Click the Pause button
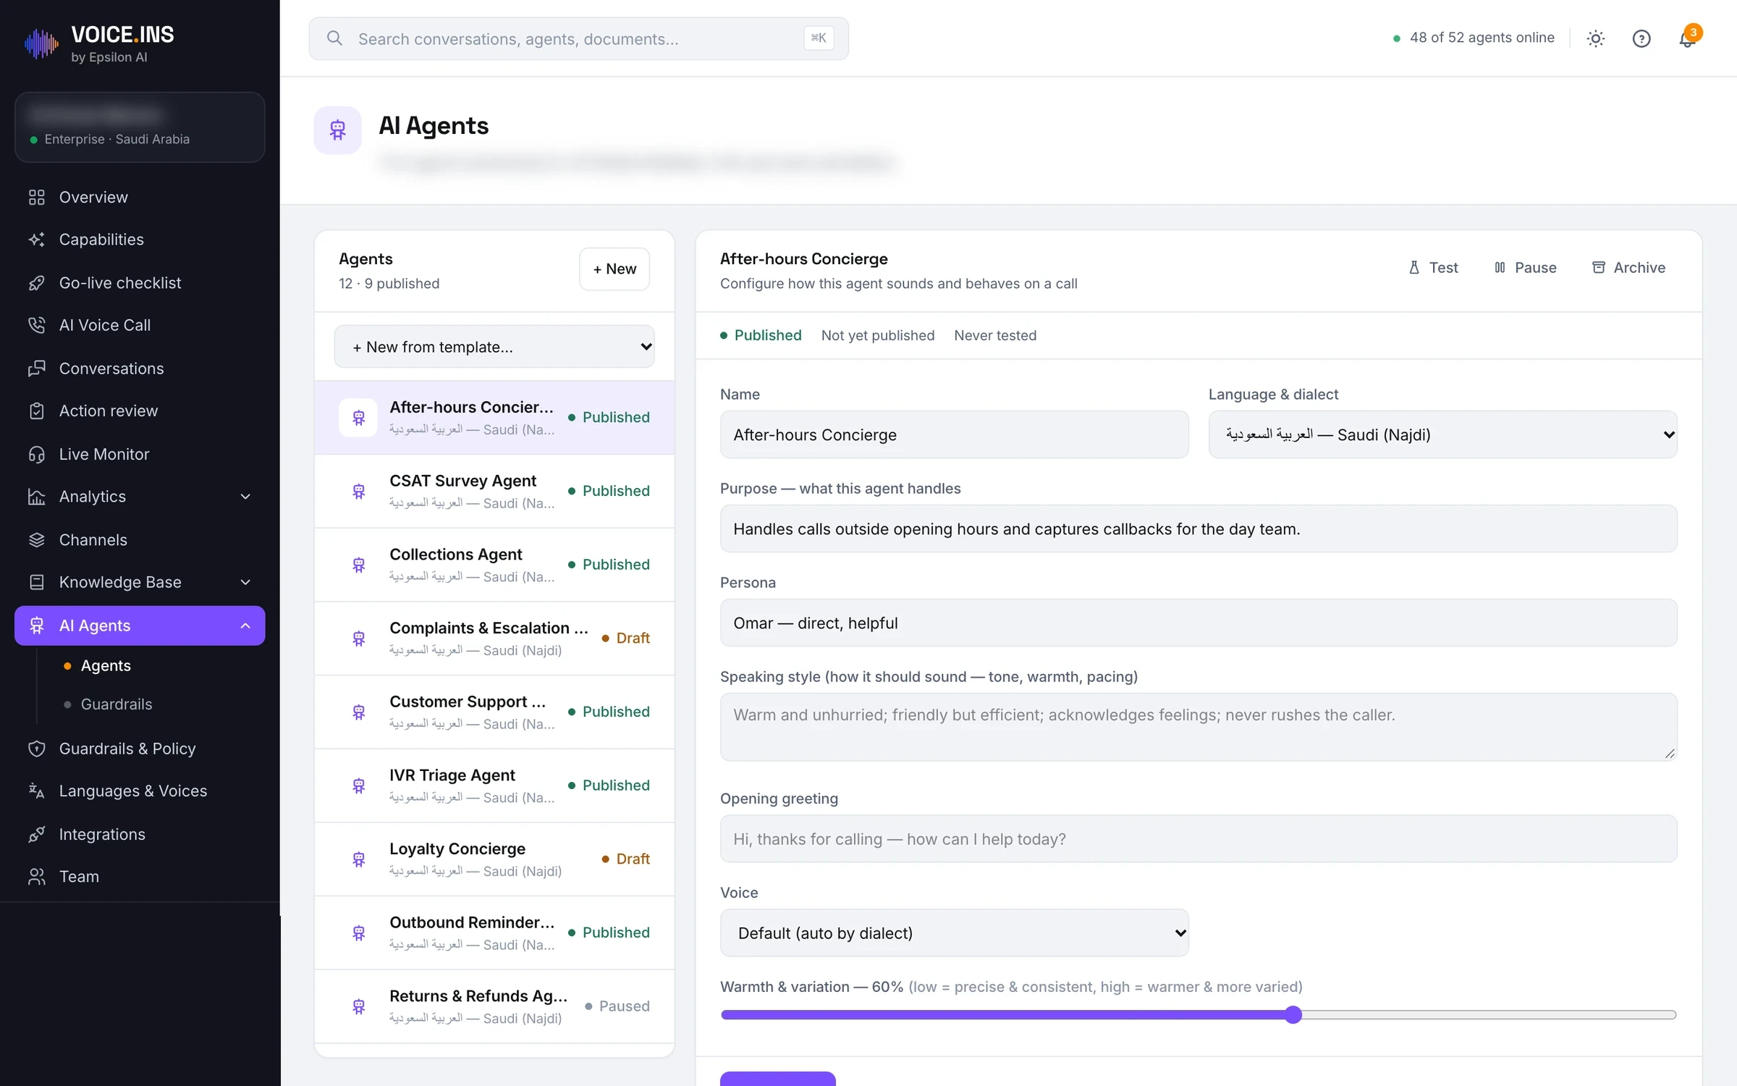The width and height of the screenshot is (1737, 1086). tap(1525, 267)
